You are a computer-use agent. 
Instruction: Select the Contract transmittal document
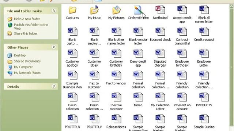(182, 32)
